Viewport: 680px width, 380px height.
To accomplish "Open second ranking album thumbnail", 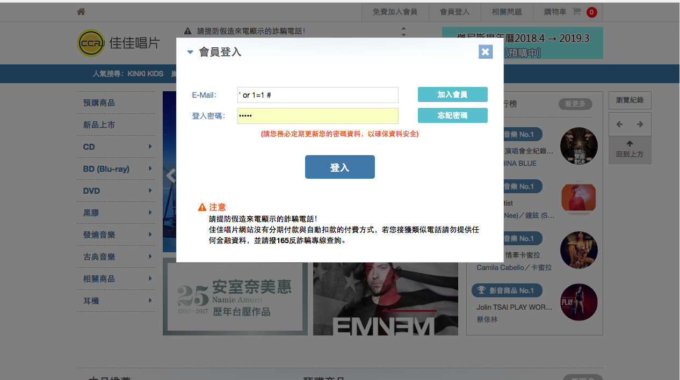I will pos(579,198).
